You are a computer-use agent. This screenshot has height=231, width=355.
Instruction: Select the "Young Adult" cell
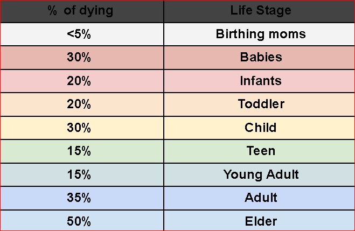[260, 174]
